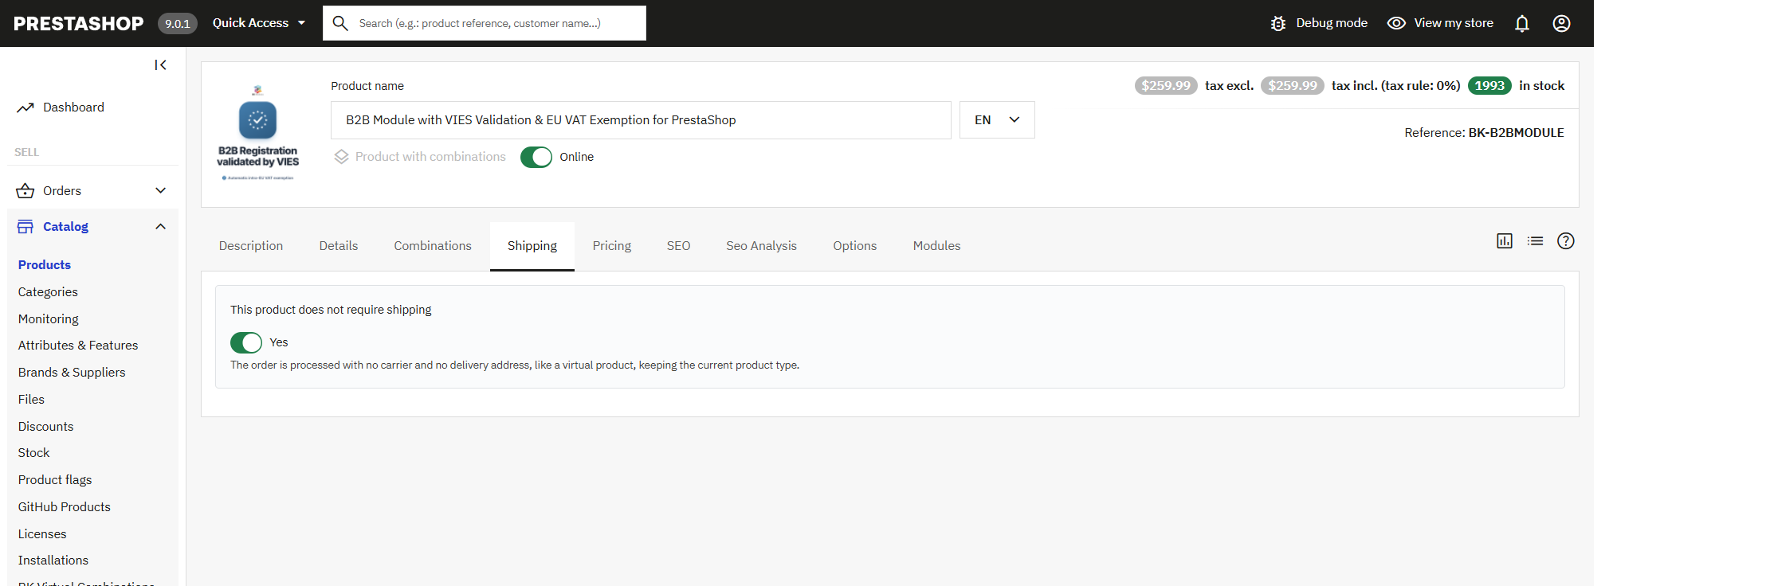The image size is (1770, 586).
Task: Open Attributes & Features
Action: (78, 346)
